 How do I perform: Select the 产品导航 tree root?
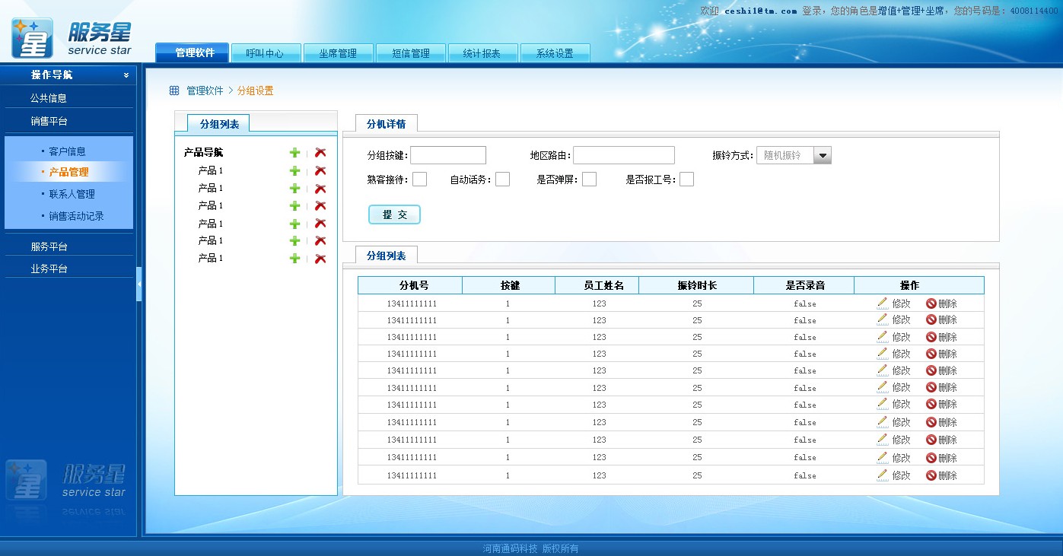tap(203, 153)
